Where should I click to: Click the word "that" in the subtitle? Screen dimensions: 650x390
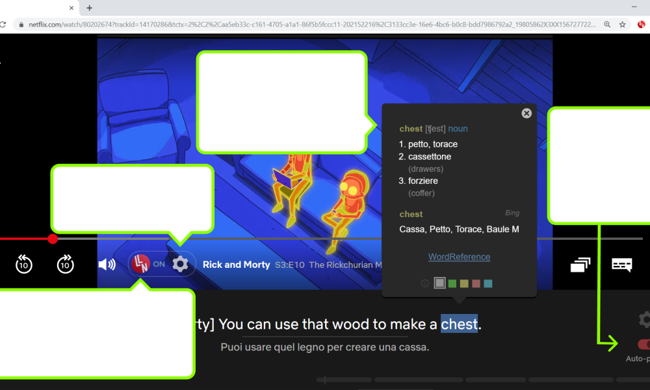point(315,324)
